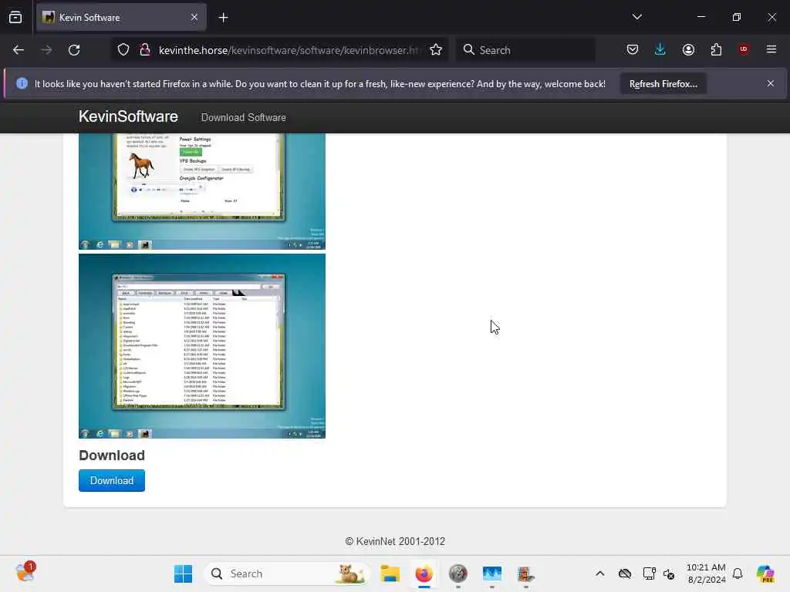This screenshot has width=790, height=592.
Task: Open the notification bell icon
Action: click(738, 573)
